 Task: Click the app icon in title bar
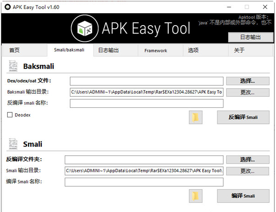point(8,7)
